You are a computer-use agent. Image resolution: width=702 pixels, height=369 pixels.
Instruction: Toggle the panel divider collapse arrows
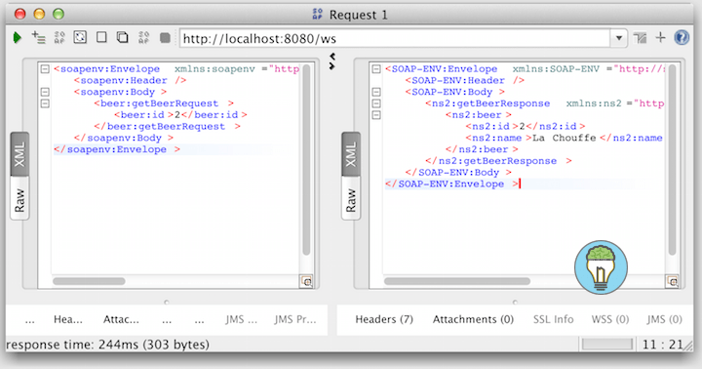pyautogui.click(x=332, y=61)
